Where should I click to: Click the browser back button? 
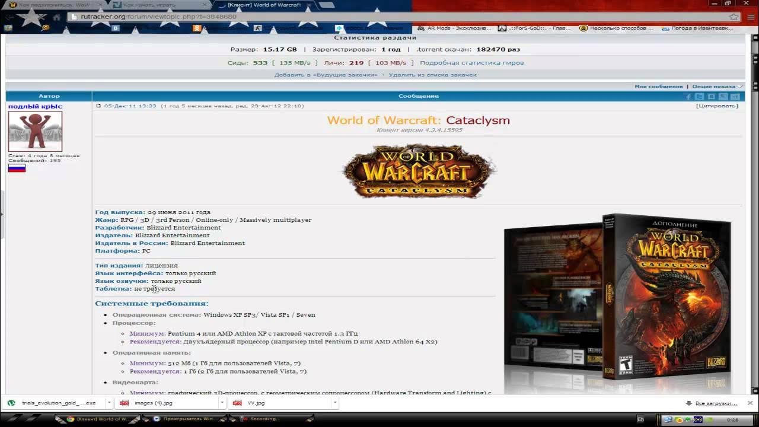10,17
